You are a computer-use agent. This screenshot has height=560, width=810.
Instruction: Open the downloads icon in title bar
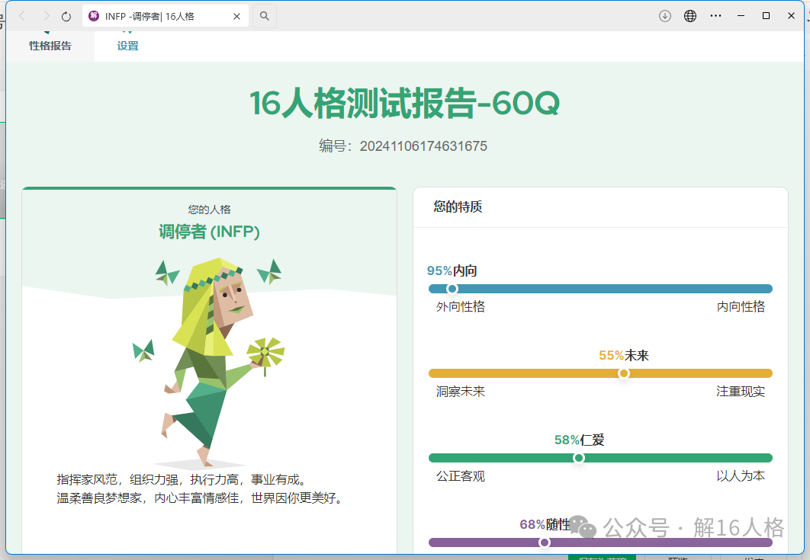[x=665, y=16]
